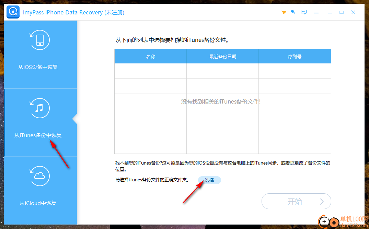Viewport: 369px width, 229px height.
Task: Open the hamburger menu icon
Action: (x=316, y=12)
